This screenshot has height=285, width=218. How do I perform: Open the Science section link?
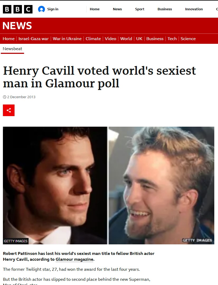pyautogui.click(x=188, y=39)
